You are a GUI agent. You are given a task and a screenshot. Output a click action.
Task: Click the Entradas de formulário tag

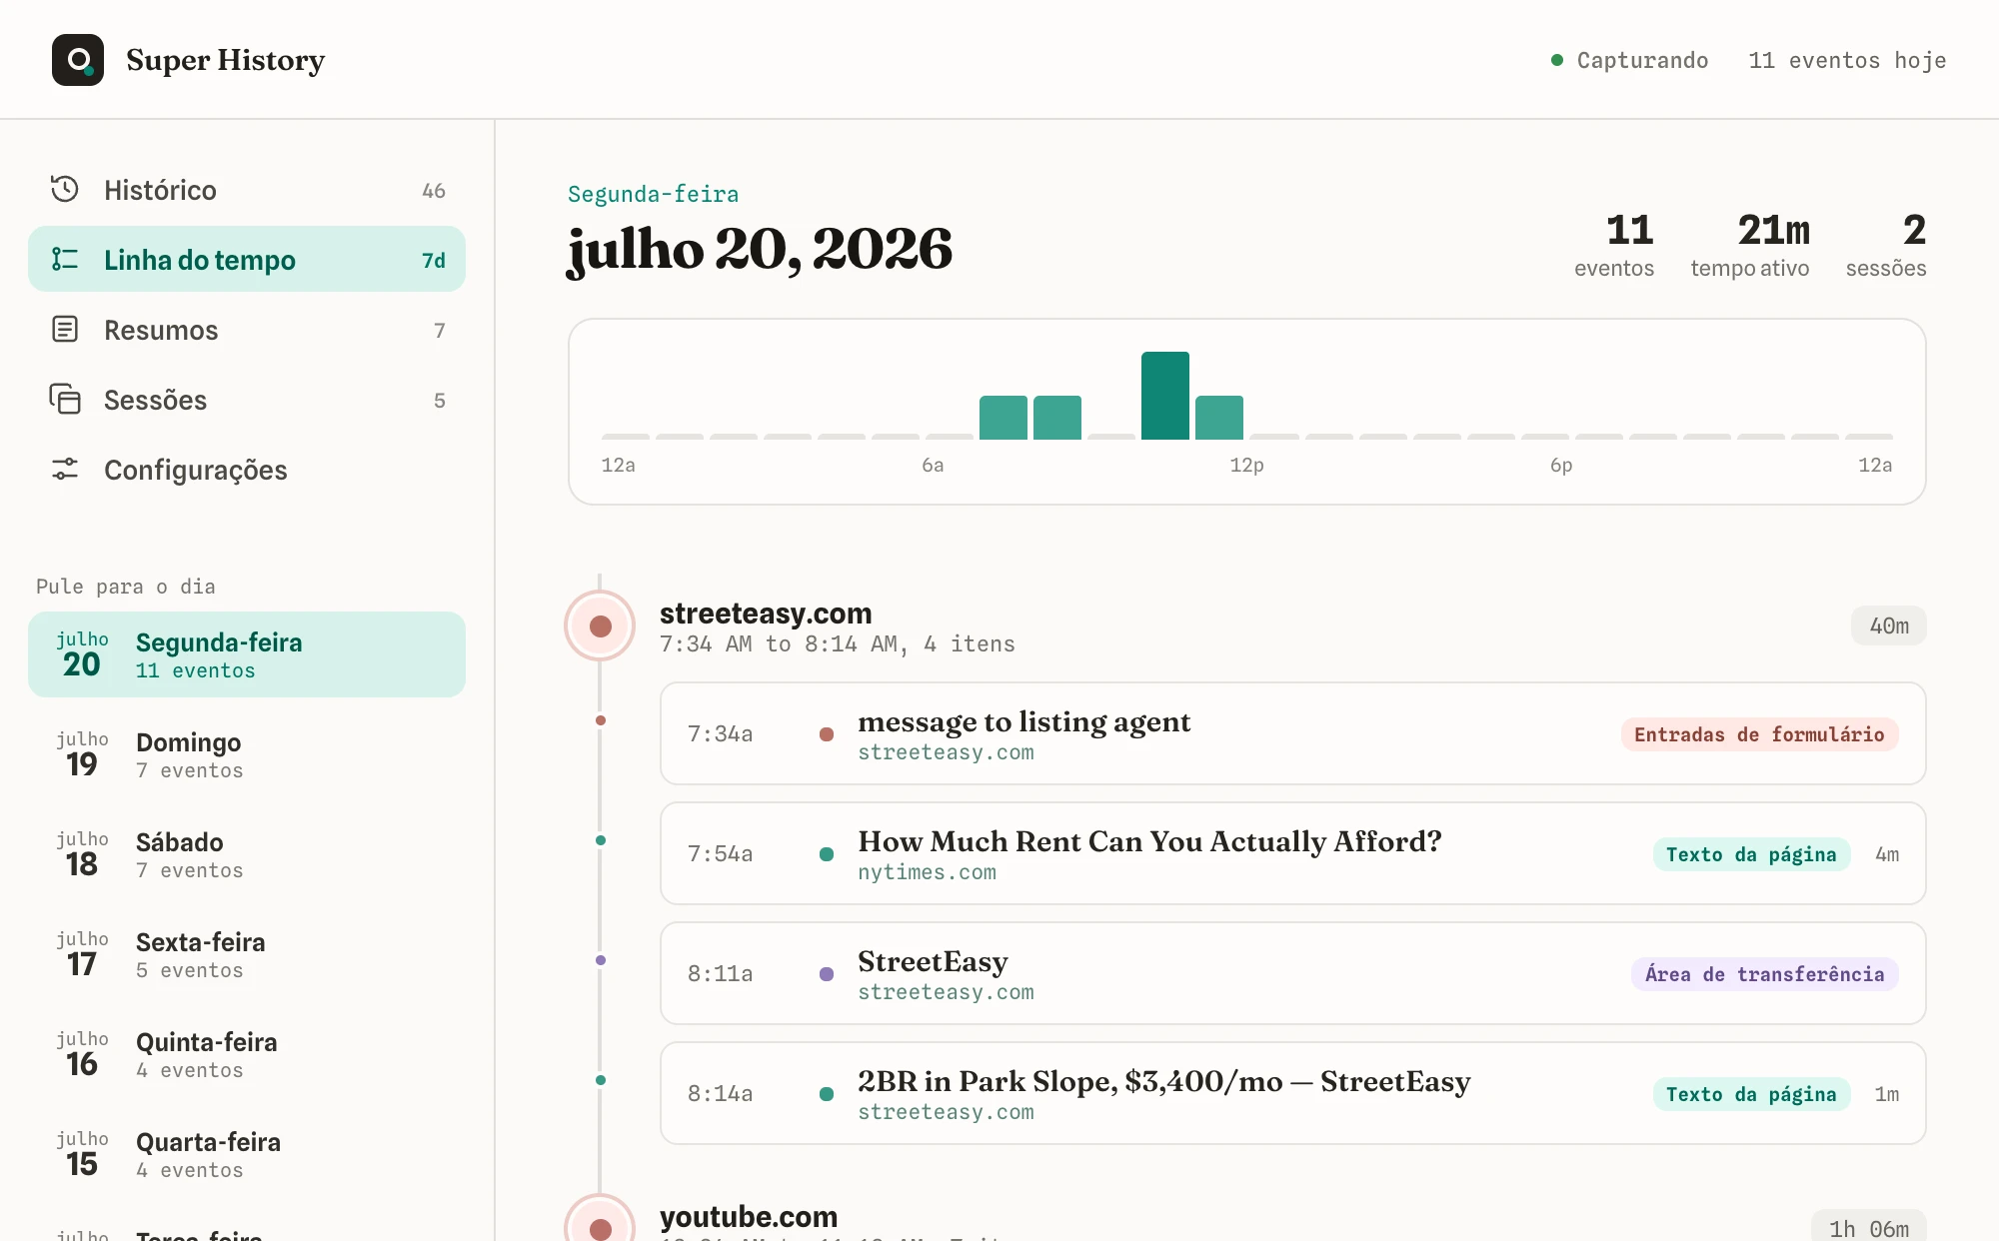coord(1759,734)
